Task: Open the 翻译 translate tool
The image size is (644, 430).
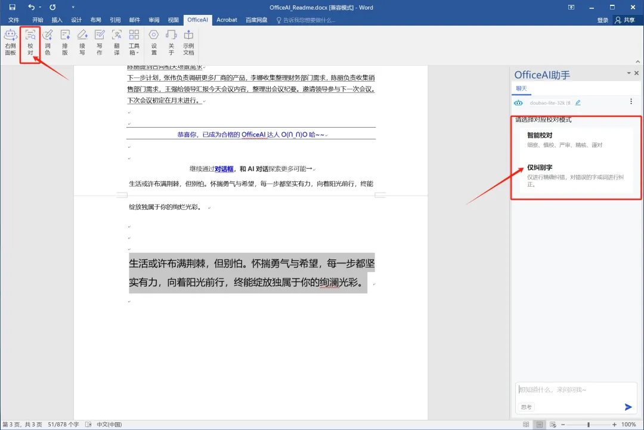Action: 117,42
